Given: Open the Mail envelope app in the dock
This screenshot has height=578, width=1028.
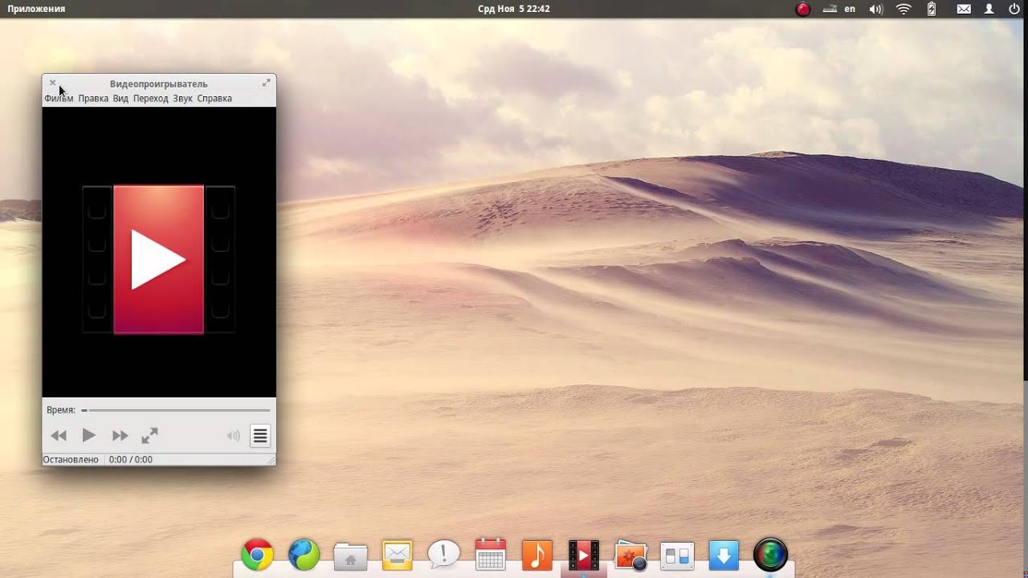Looking at the screenshot, I should (398, 555).
